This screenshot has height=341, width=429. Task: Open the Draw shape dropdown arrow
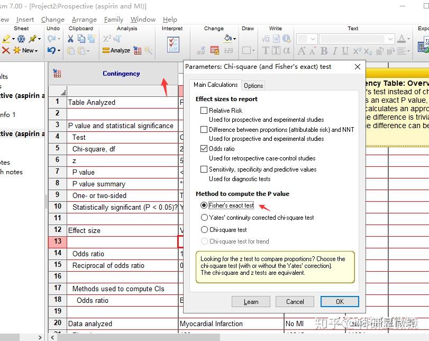coord(253,51)
